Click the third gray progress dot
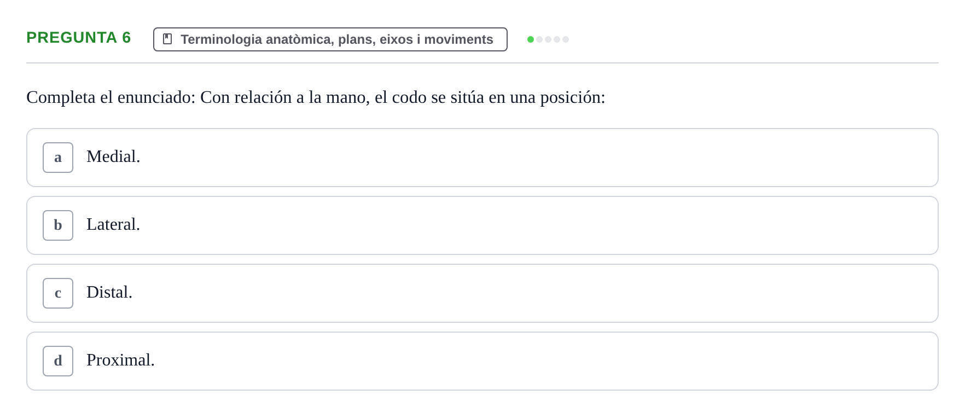965x418 pixels. tap(548, 39)
